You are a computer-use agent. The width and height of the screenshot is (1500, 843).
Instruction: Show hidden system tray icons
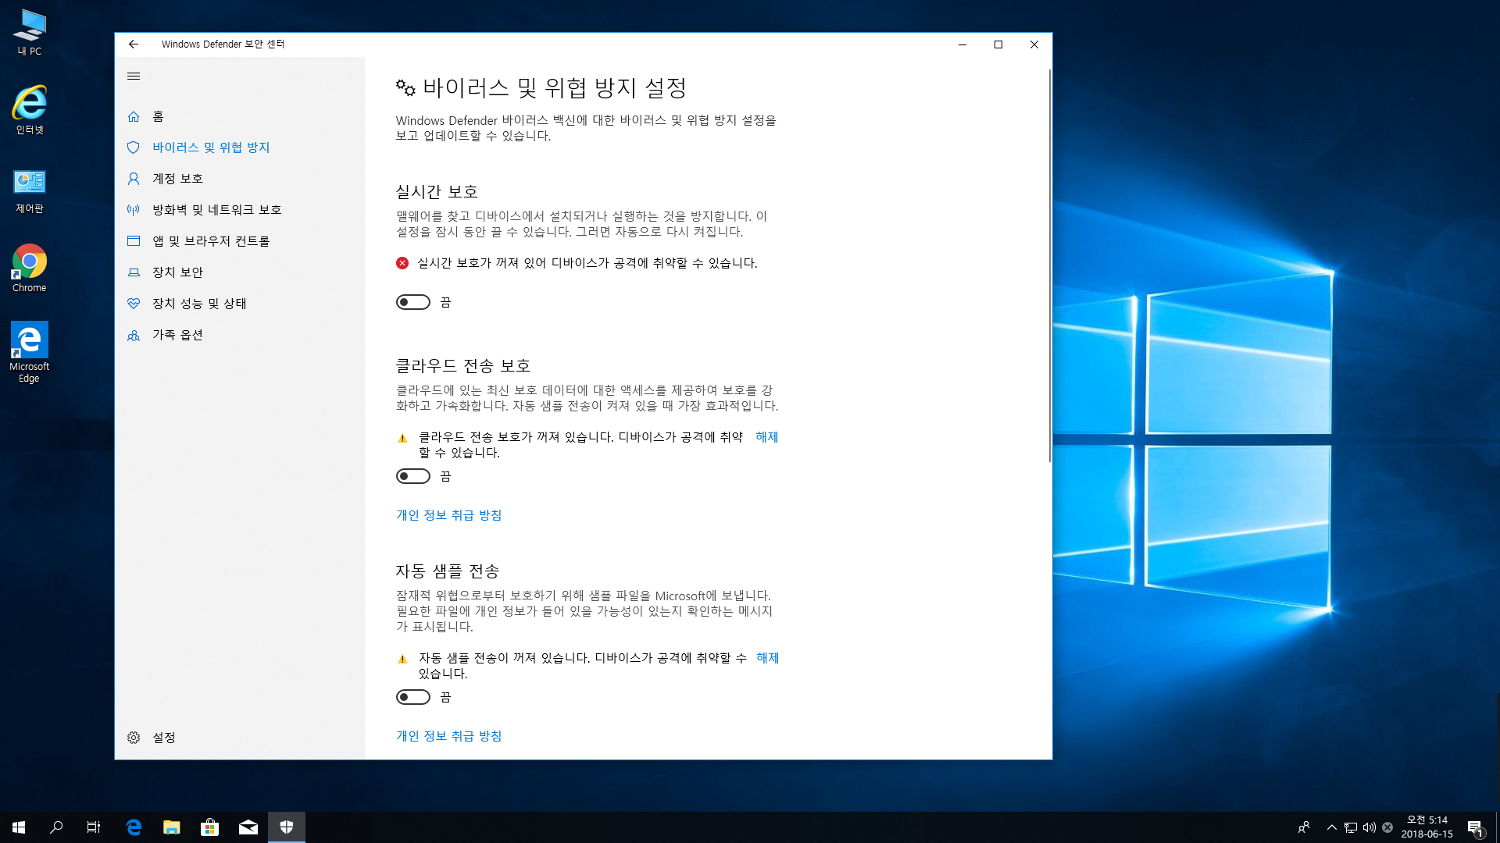point(1331,827)
